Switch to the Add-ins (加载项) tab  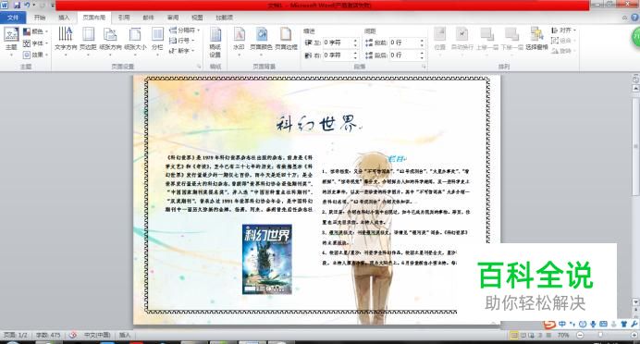(x=224, y=18)
